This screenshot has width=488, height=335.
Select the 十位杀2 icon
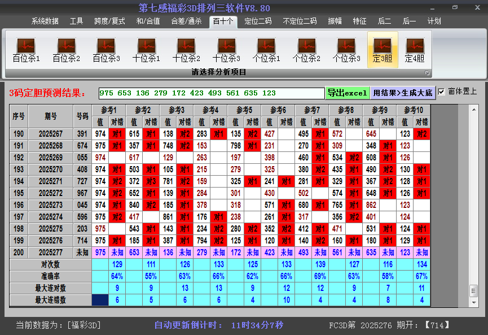point(185,47)
